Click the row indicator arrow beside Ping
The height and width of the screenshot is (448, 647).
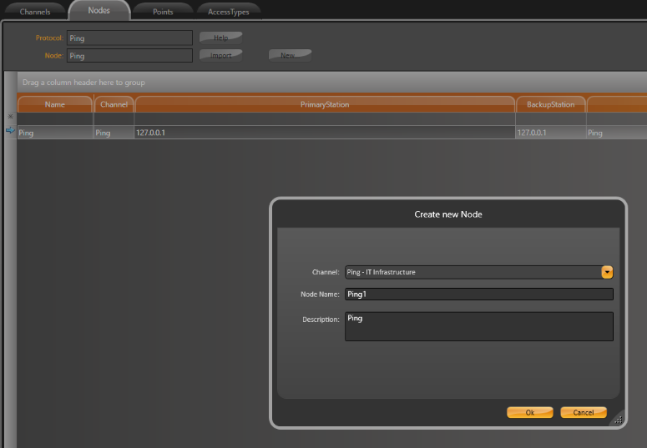point(10,131)
